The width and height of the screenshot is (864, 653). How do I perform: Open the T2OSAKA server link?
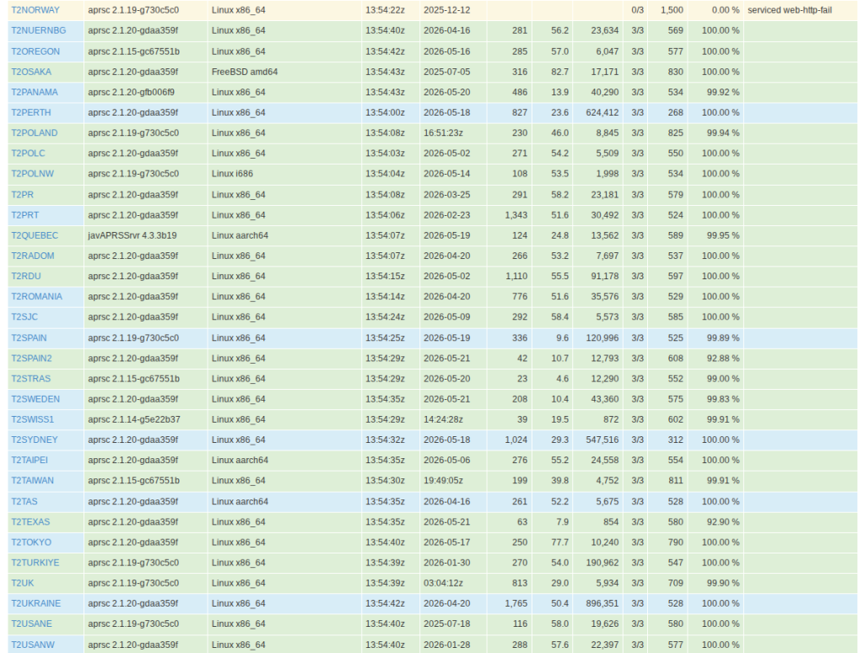click(x=31, y=72)
